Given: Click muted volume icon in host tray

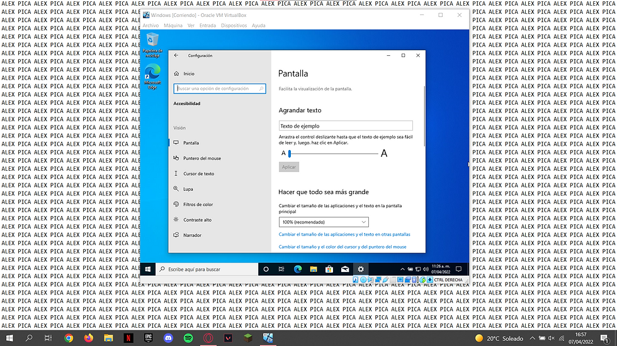Looking at the screenshot, I should point(552,338).
